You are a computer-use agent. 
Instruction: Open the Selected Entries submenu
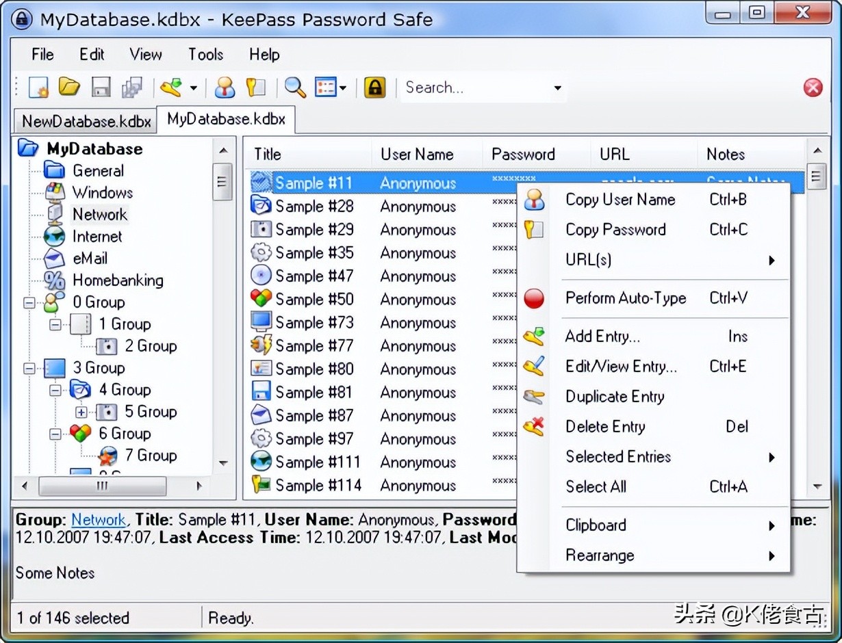(653, 457)
